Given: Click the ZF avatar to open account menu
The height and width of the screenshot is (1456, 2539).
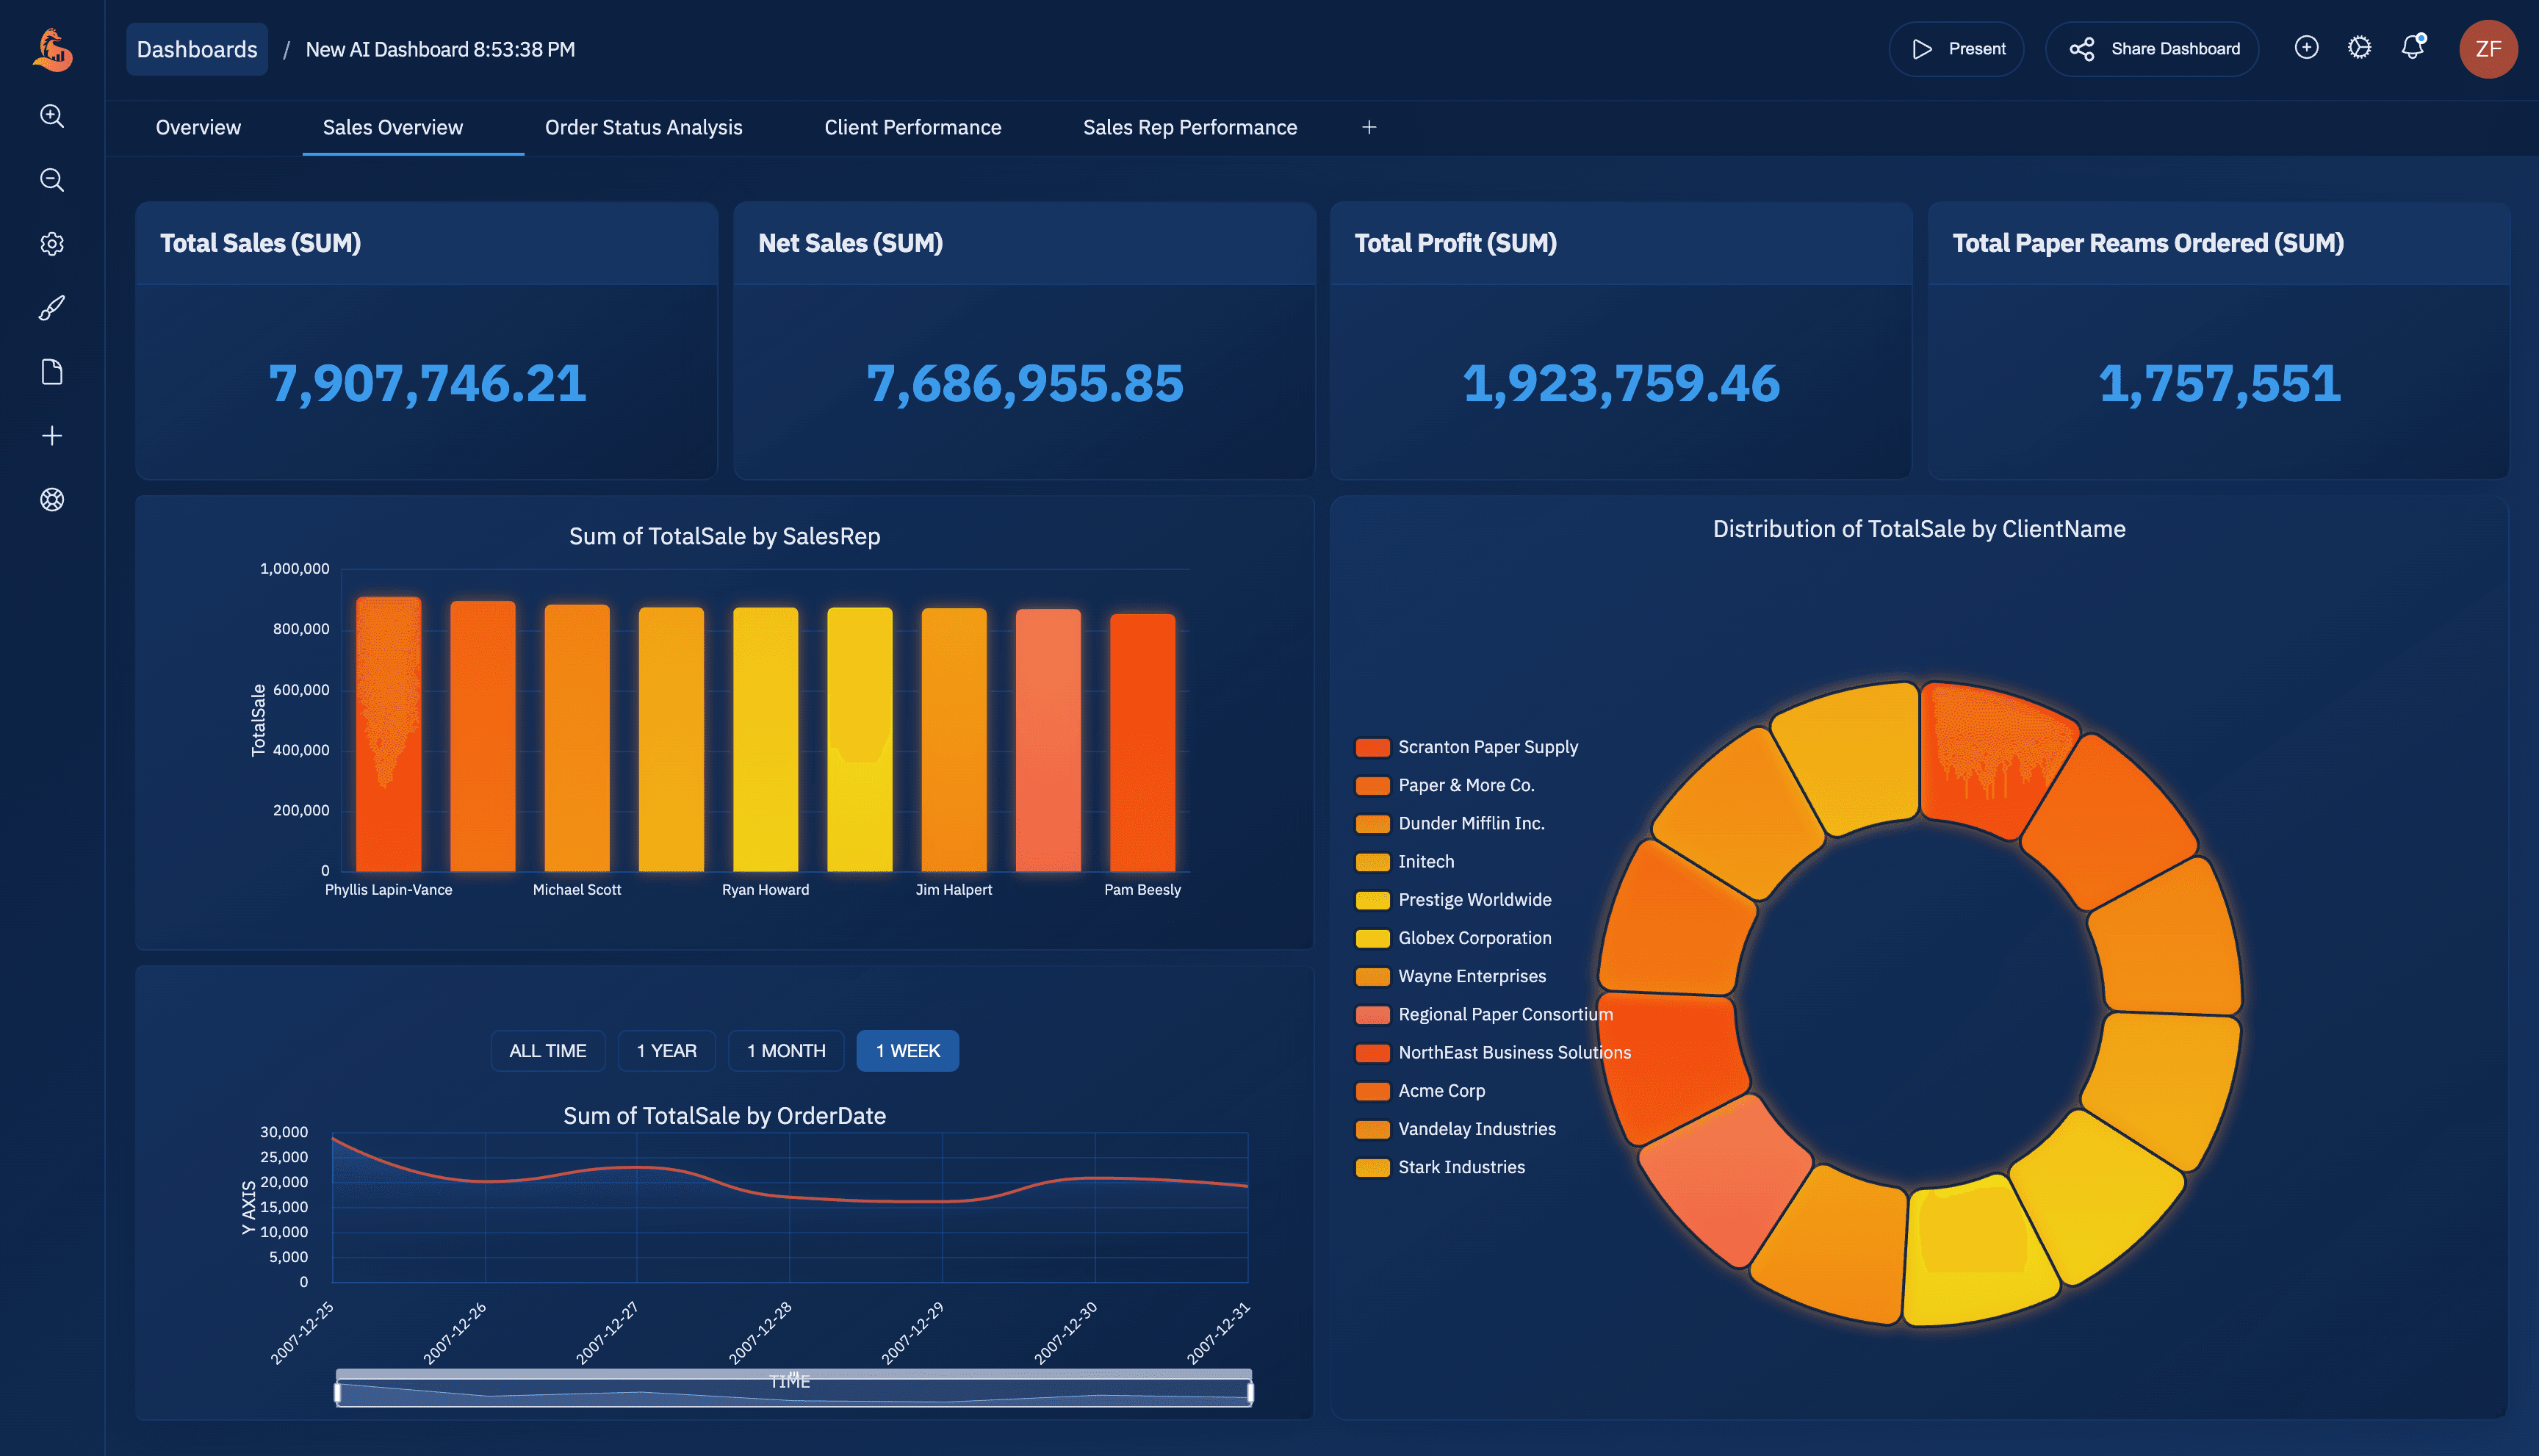Looking at the screenshot, I should pyautogui.click(x=2489, y=47).
